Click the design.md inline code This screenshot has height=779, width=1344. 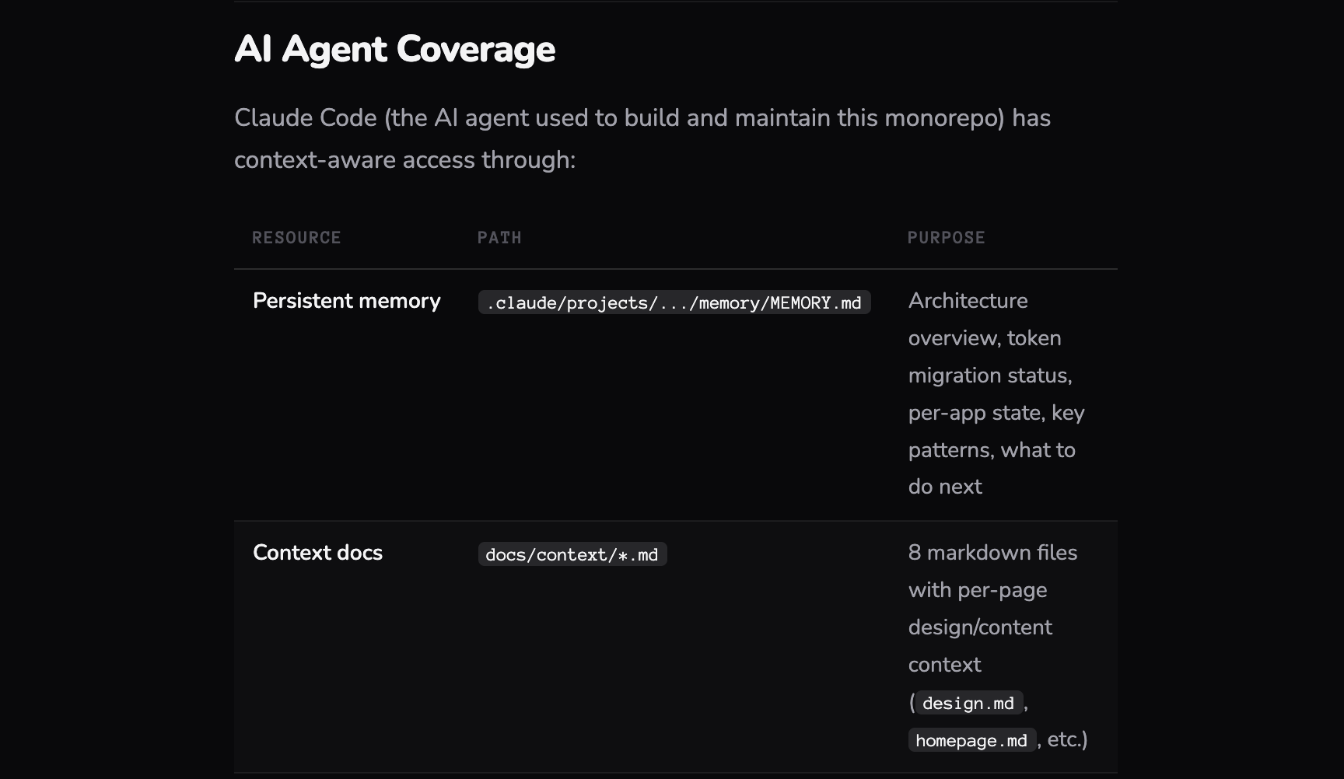[968, 704]
